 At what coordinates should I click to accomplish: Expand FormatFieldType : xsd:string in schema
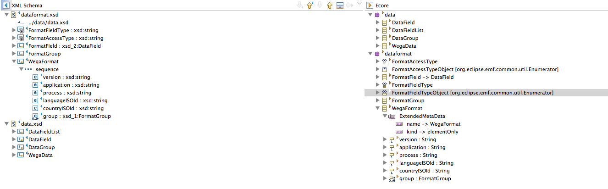pyautogui.click(x=14, y=30)
